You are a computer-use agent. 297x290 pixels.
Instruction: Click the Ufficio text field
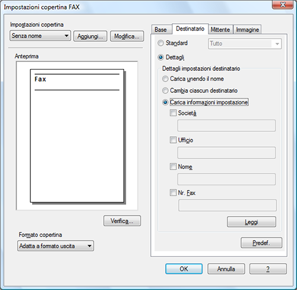click(x=226, y=152)
